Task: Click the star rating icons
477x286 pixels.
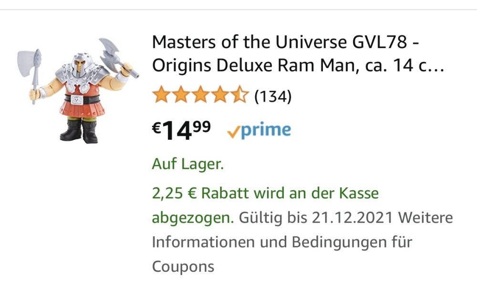Action: point(201,95)
